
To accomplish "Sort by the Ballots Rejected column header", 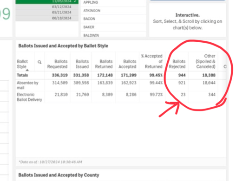I will tap(177, 64).
